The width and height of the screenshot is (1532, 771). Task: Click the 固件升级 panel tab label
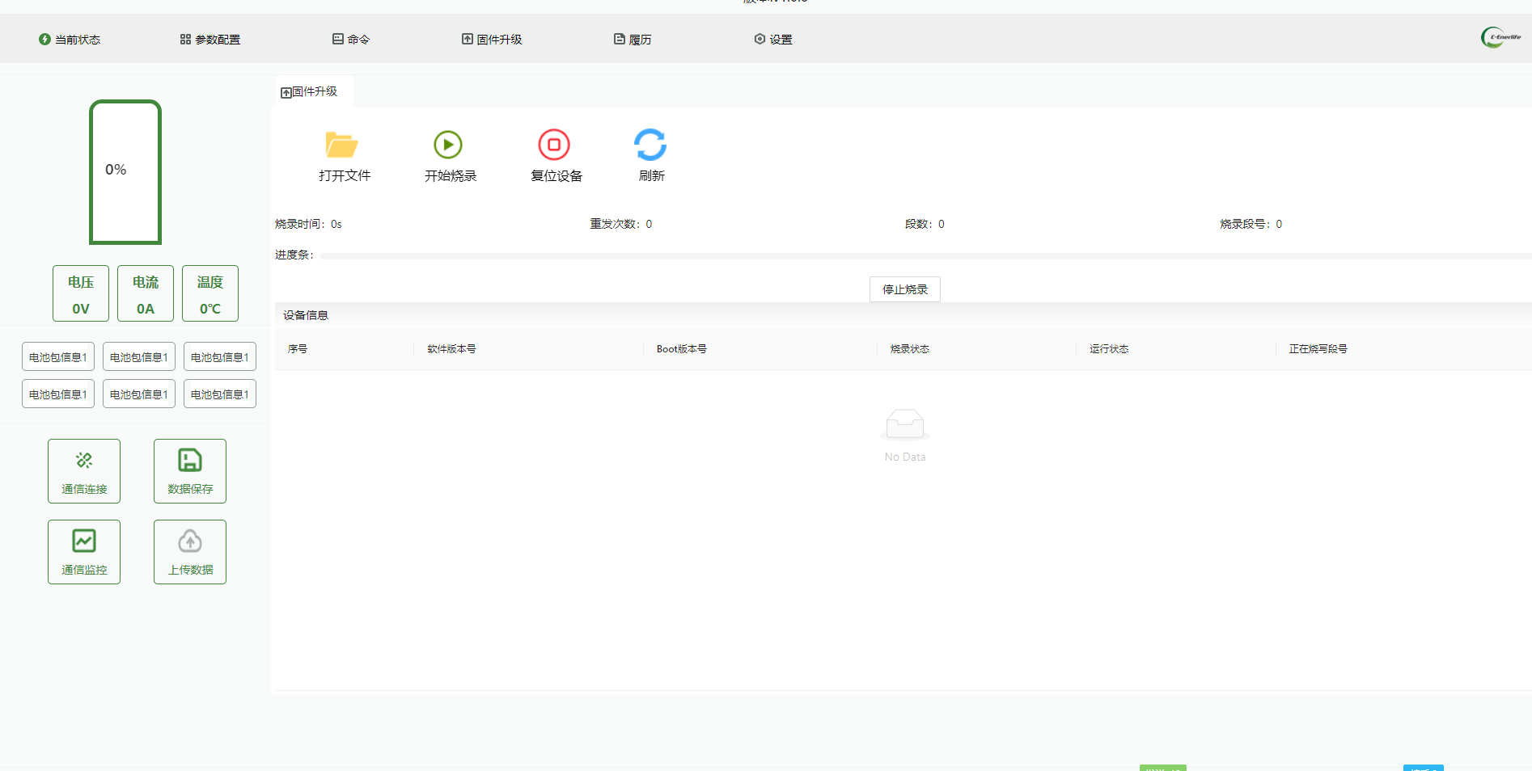pyautogui.click(x=309, y=92)
